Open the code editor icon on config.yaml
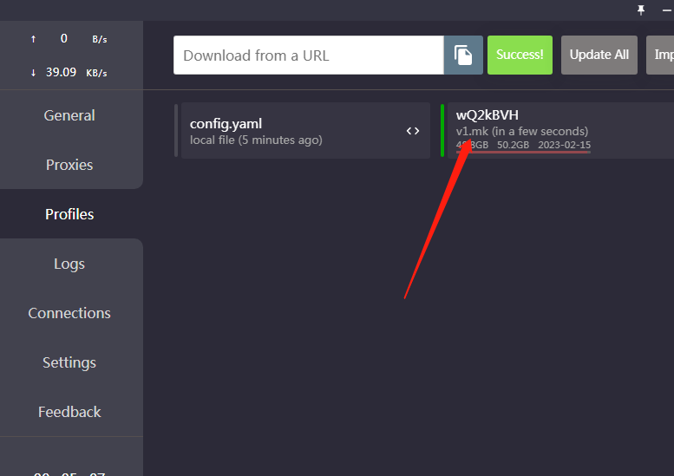This screenshot has height=476, width=674. pyautogui.click(x=413, y=131)
